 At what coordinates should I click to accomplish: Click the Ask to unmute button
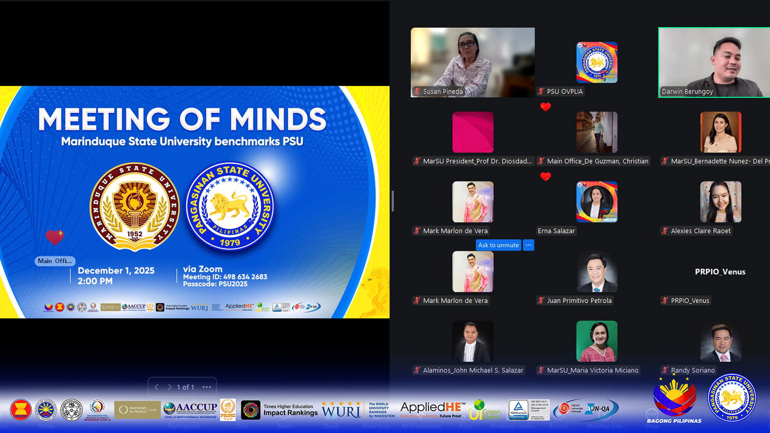coord(499,245)
